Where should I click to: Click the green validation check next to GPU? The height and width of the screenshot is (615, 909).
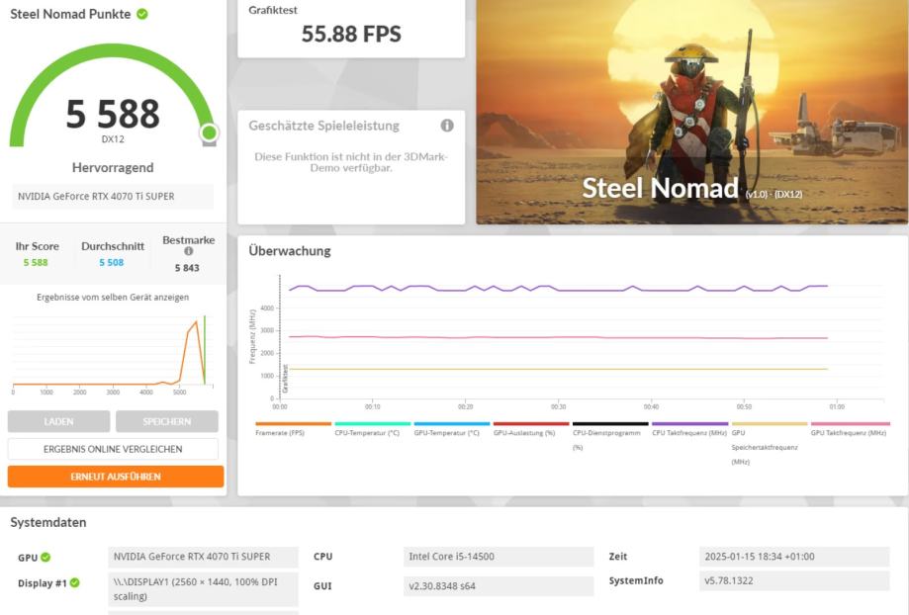point(45,558)
